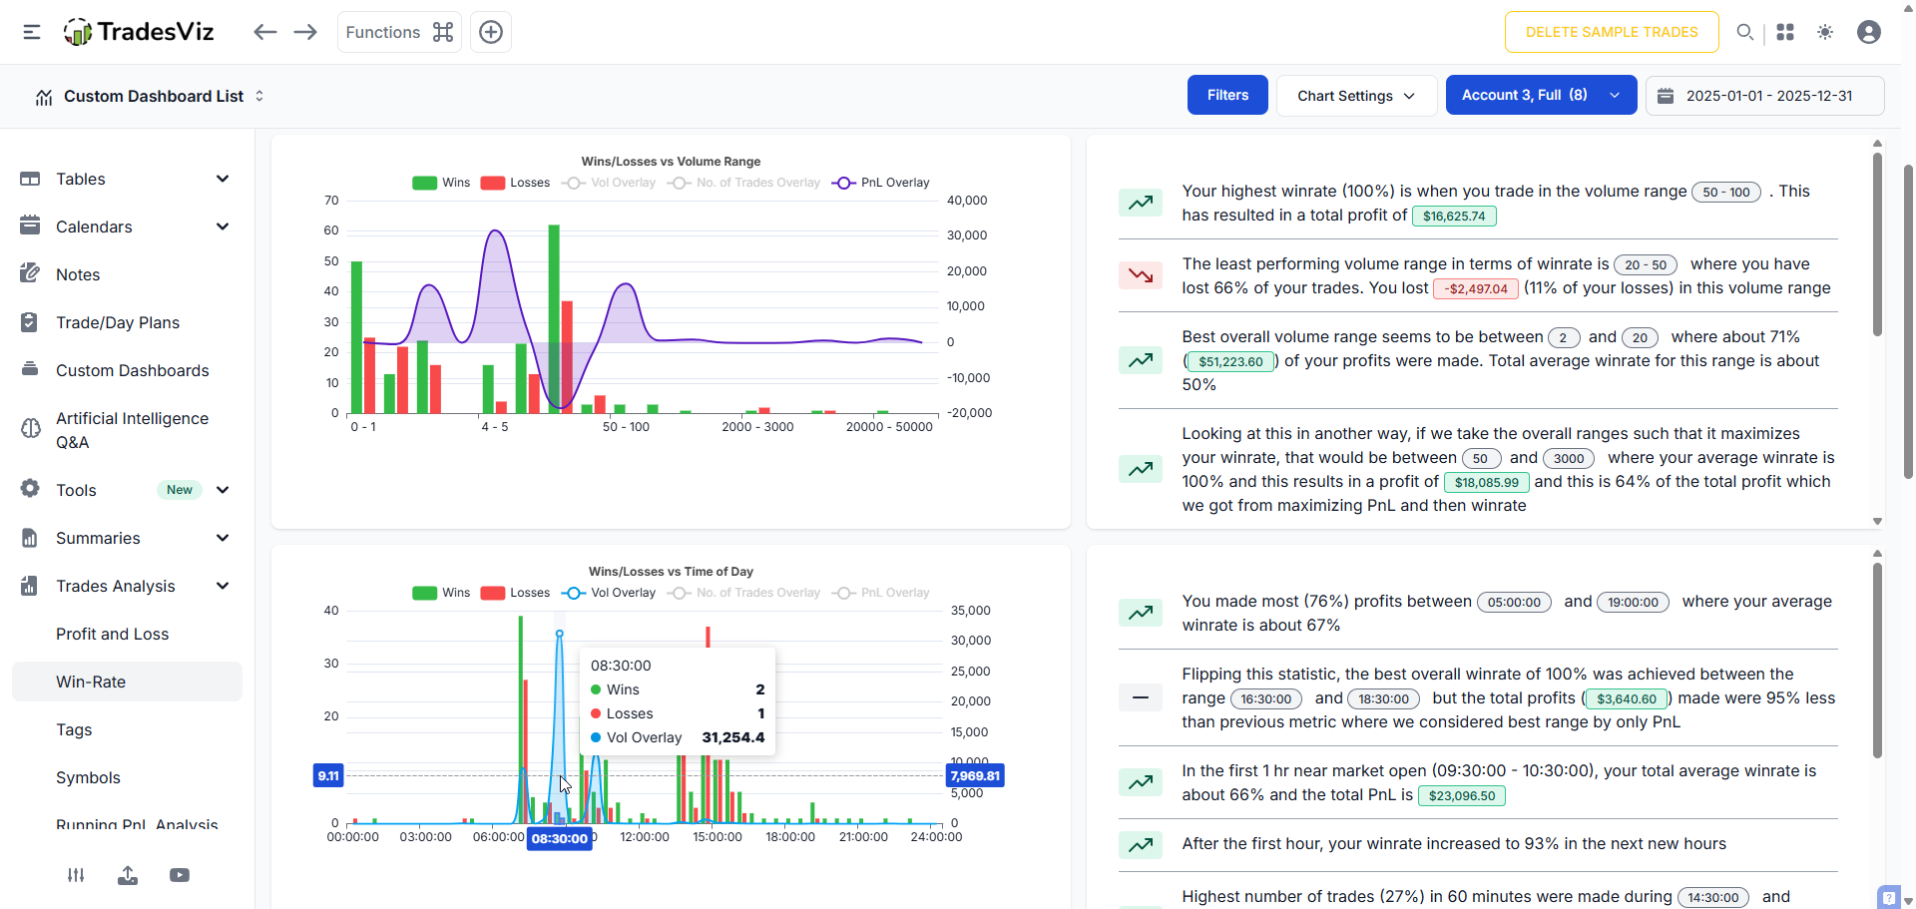Open the Custom Dashboard List selector
1916x909 pixels.
[x=150, y=96]
